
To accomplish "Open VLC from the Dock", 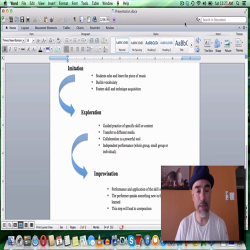I will point(99,240).
